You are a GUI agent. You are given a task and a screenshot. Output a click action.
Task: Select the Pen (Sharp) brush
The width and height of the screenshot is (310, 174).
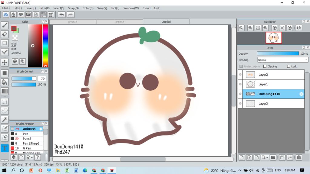pyautogui.click(x=27, y=143)
